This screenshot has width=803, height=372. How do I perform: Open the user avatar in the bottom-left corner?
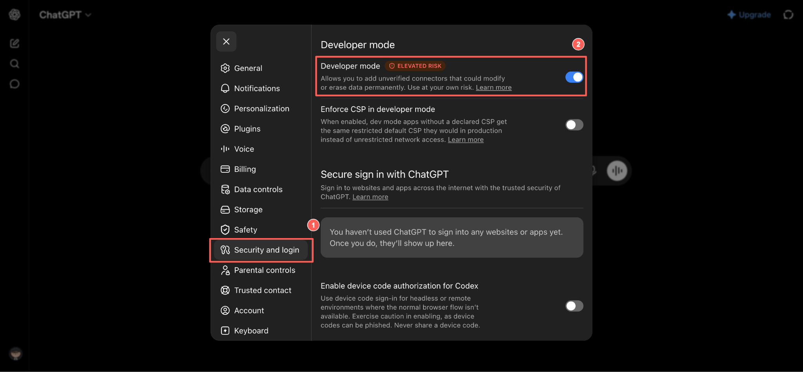(16, 354)
